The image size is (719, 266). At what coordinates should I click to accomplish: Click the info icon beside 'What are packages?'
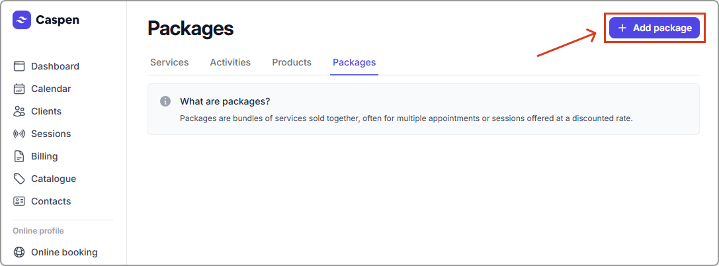click(165, 101)
